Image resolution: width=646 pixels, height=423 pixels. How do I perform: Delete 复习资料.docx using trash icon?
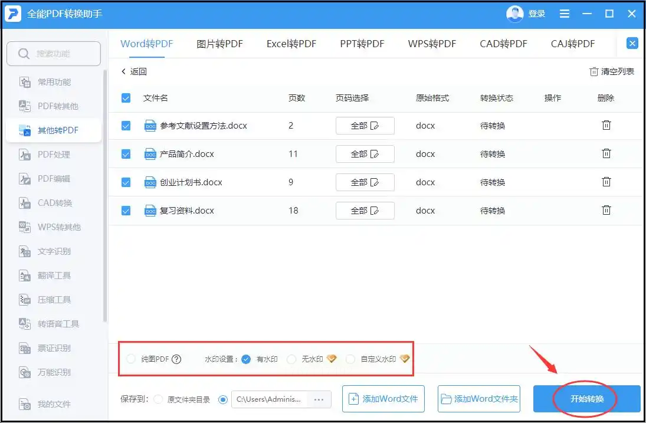(x=606, y=210)
